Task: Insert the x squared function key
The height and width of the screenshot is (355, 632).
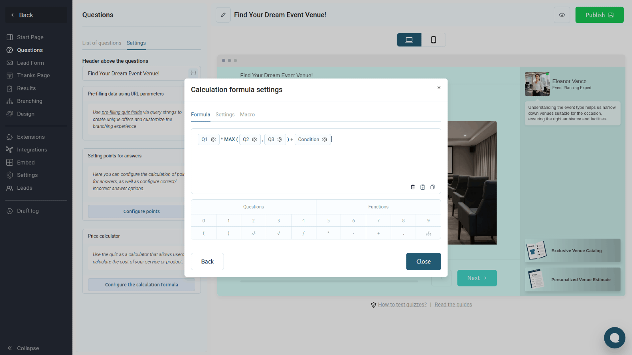Action: click(253, 233)
